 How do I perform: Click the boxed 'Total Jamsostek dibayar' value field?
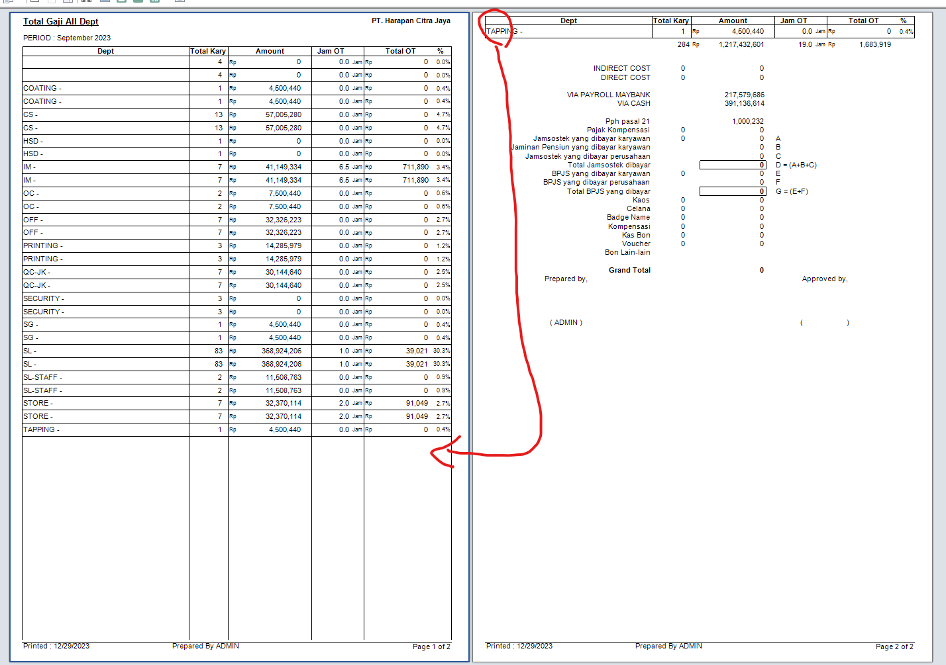click(x=733, y=165)
